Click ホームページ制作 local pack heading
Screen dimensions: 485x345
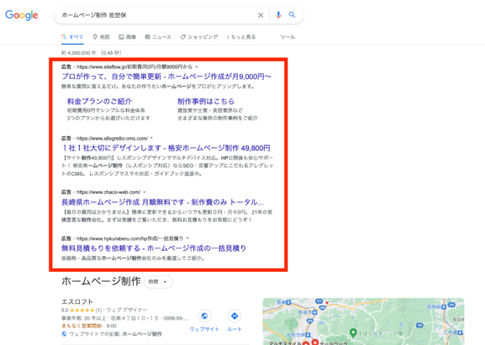tap(101, 281)
